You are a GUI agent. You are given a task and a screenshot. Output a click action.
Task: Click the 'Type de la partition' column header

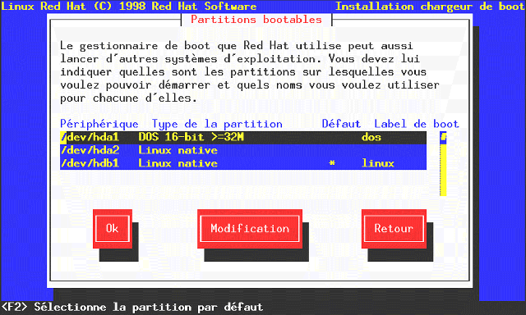pyautogui.click(x=217, y=124)
